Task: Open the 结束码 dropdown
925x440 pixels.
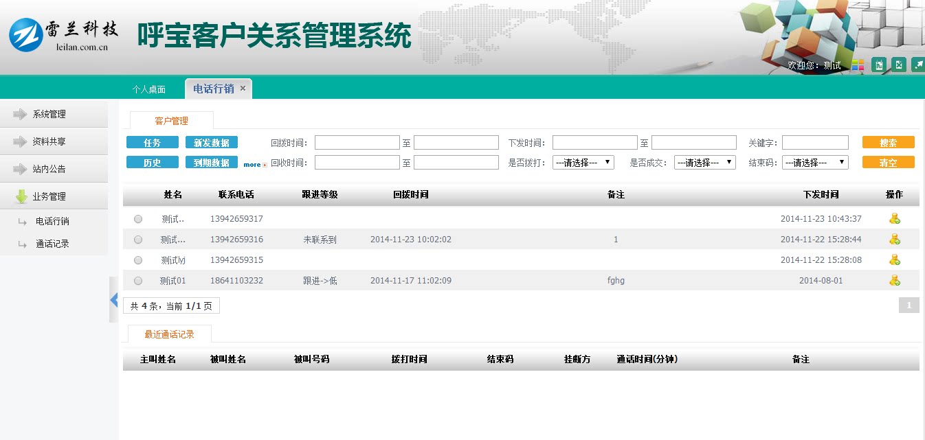Action: (814, 163)
